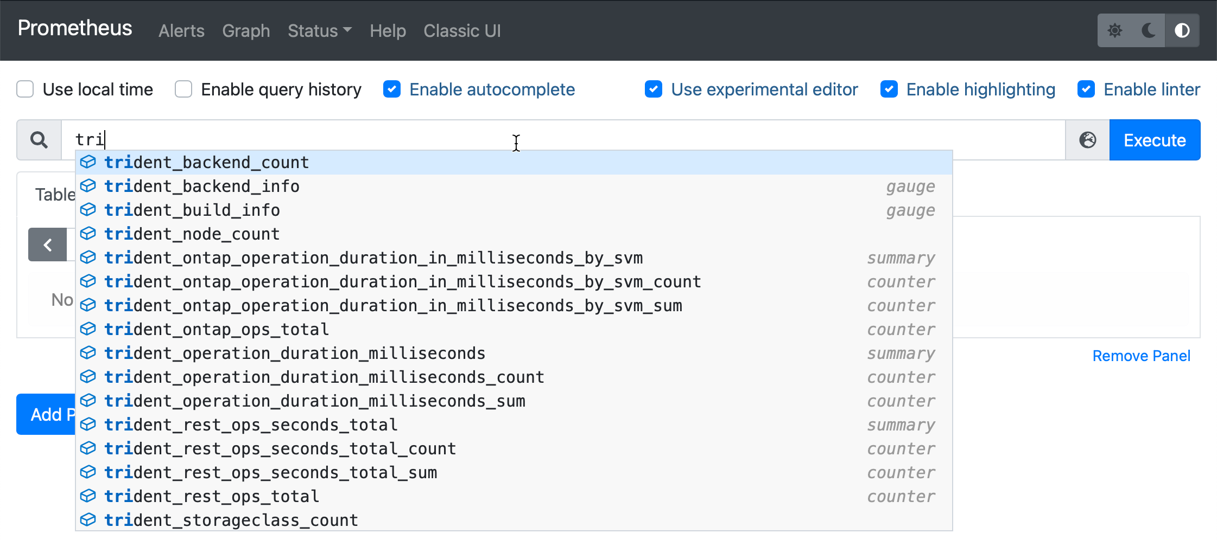The image size is (1217, 540).
Task: Disable the Enable linter checkbox
Action: click(1086, 89)
